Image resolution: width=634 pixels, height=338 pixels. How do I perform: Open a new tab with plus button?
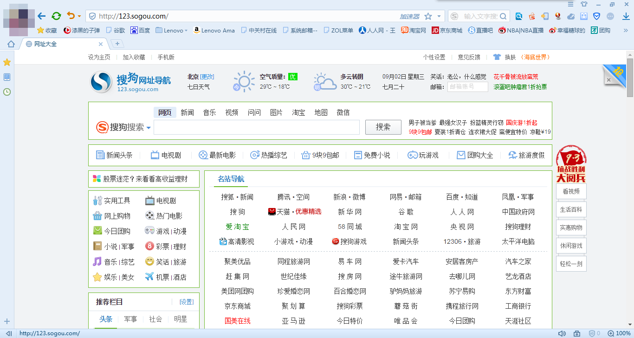(117, 44)
